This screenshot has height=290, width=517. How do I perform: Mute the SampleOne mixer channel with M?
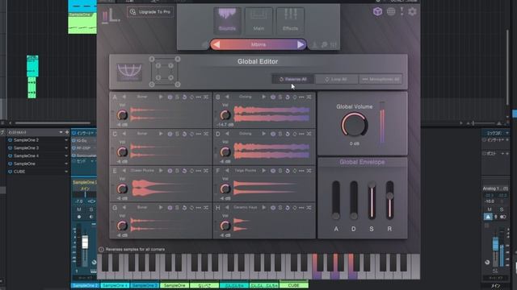pyautogui.click(x=79, y=209)
